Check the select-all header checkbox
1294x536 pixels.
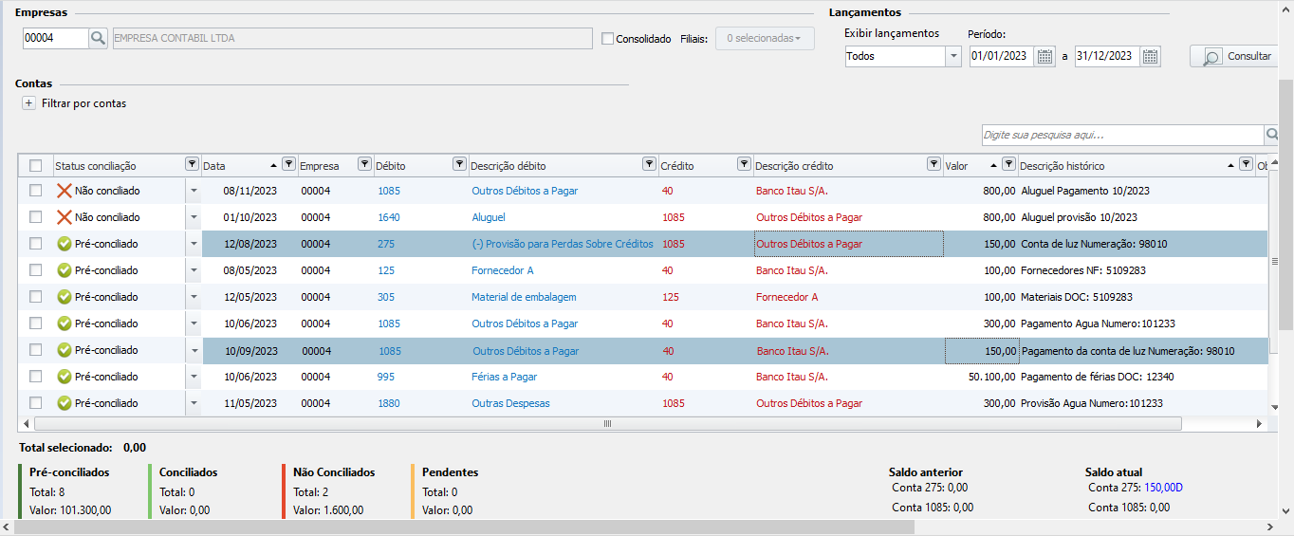pos(36,166)
